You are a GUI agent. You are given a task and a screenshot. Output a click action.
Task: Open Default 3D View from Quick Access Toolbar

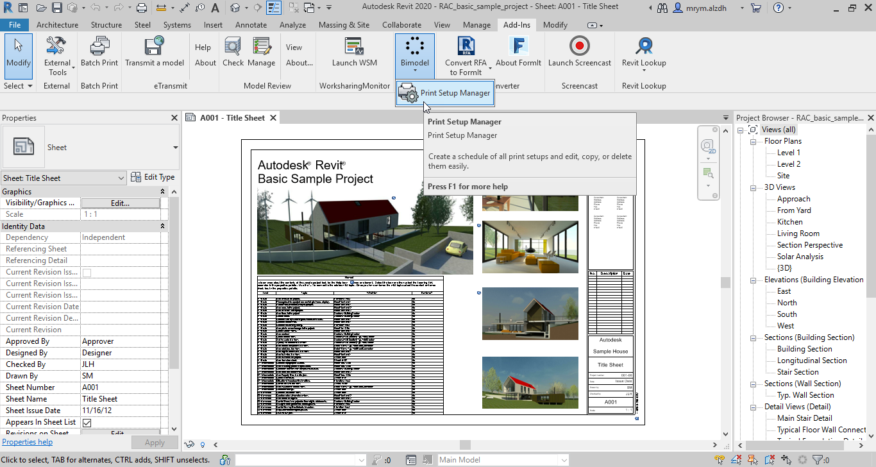(236, 8)
